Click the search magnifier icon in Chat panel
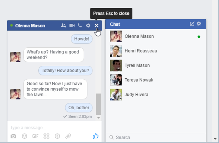Viewport: 219px width, 143px height. 112,137
